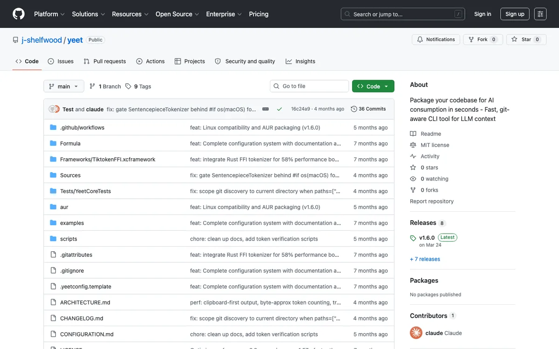Open the Tests/YeetCoreTests folder

click(85, 191)
